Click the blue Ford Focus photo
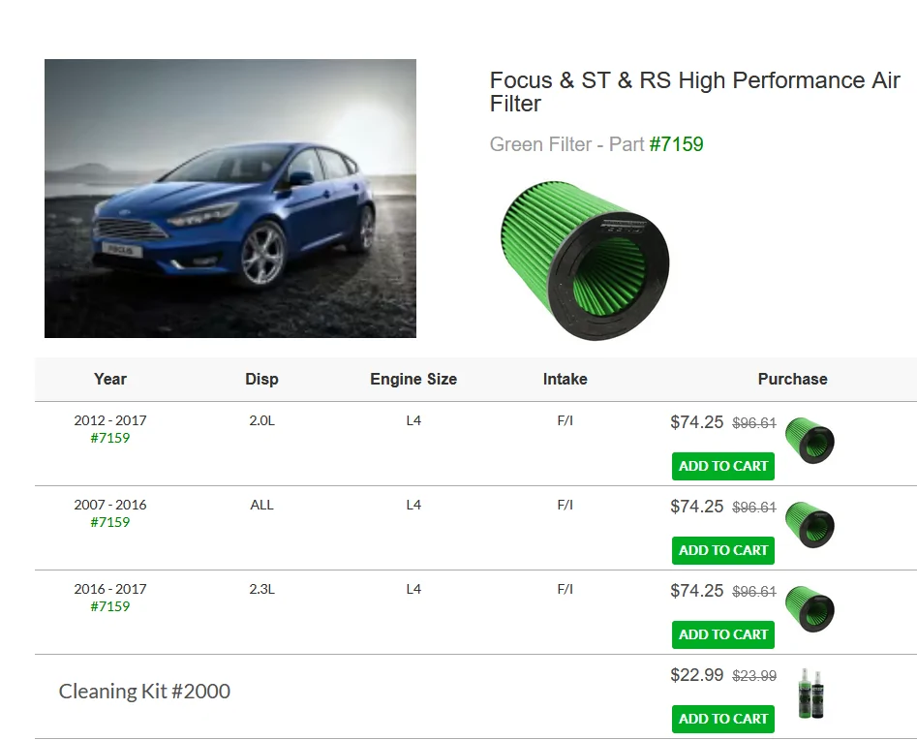 coord(230,199)
